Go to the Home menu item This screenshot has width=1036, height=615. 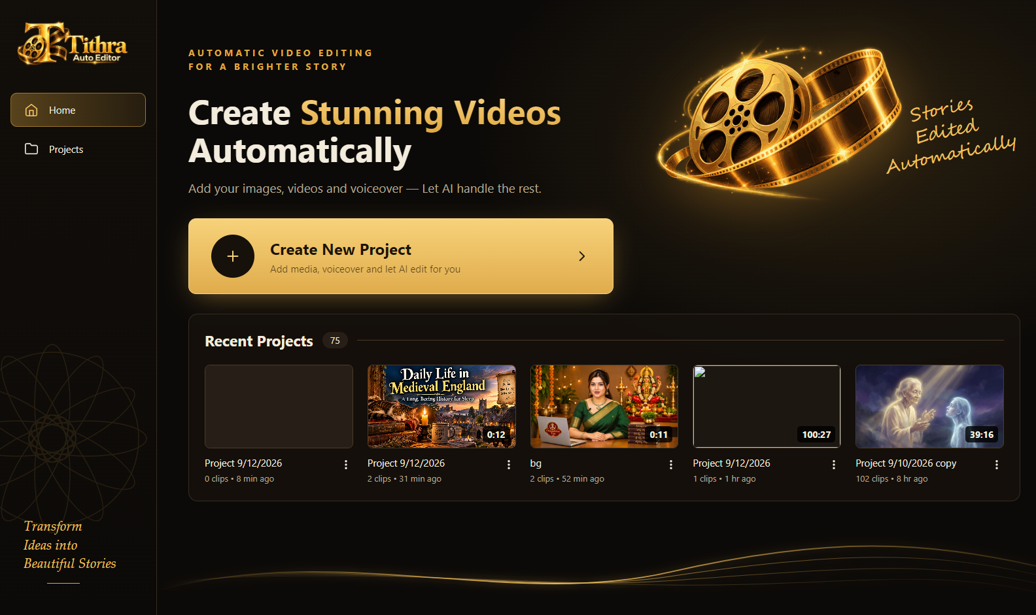tap(78, 110)
